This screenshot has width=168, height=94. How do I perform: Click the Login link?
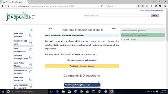pos(142,10)
